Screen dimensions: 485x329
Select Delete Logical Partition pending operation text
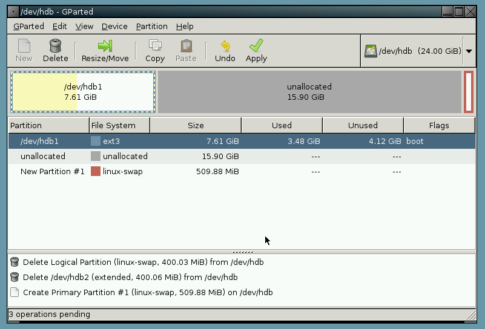point(144,262)
